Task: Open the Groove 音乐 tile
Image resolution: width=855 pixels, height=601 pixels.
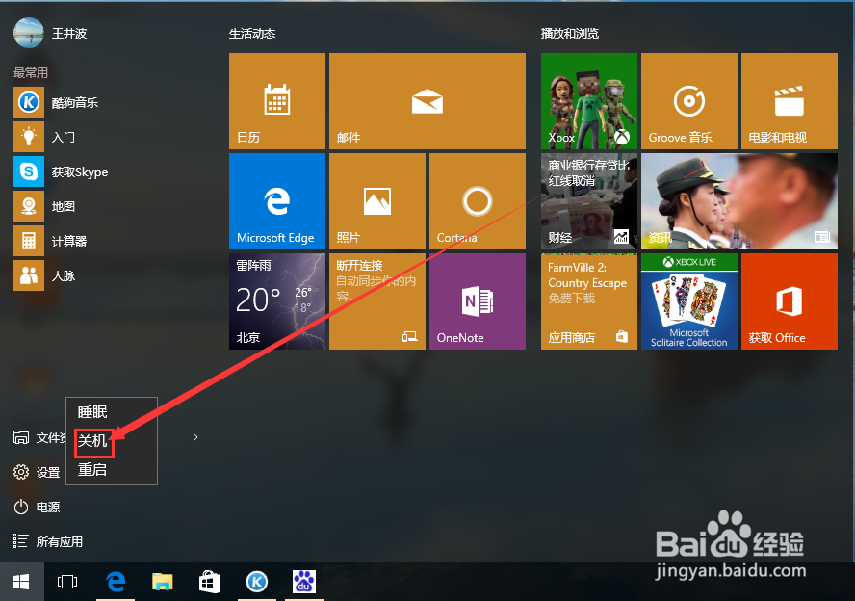Action: coord(689,101)
